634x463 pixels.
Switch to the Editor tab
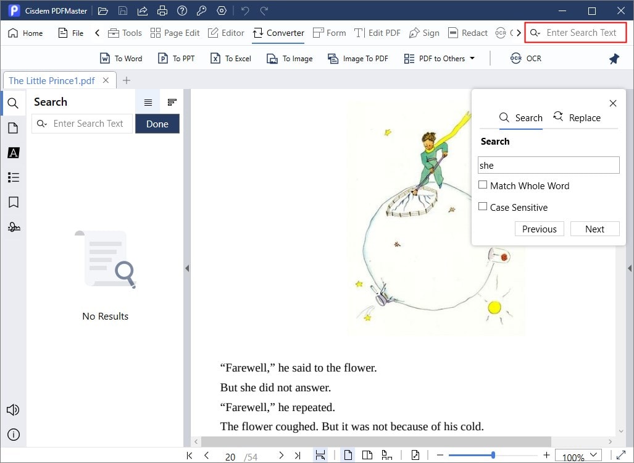pyautogui.click(x=226, y=33)
